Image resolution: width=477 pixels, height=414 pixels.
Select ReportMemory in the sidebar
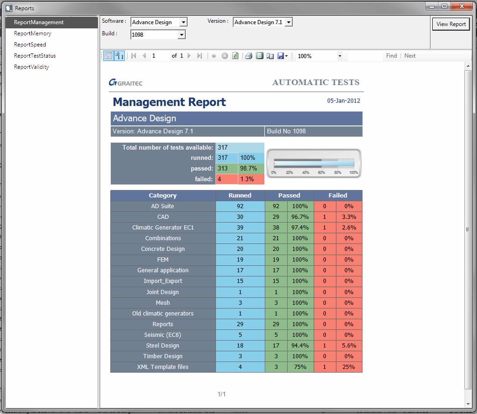33,33
